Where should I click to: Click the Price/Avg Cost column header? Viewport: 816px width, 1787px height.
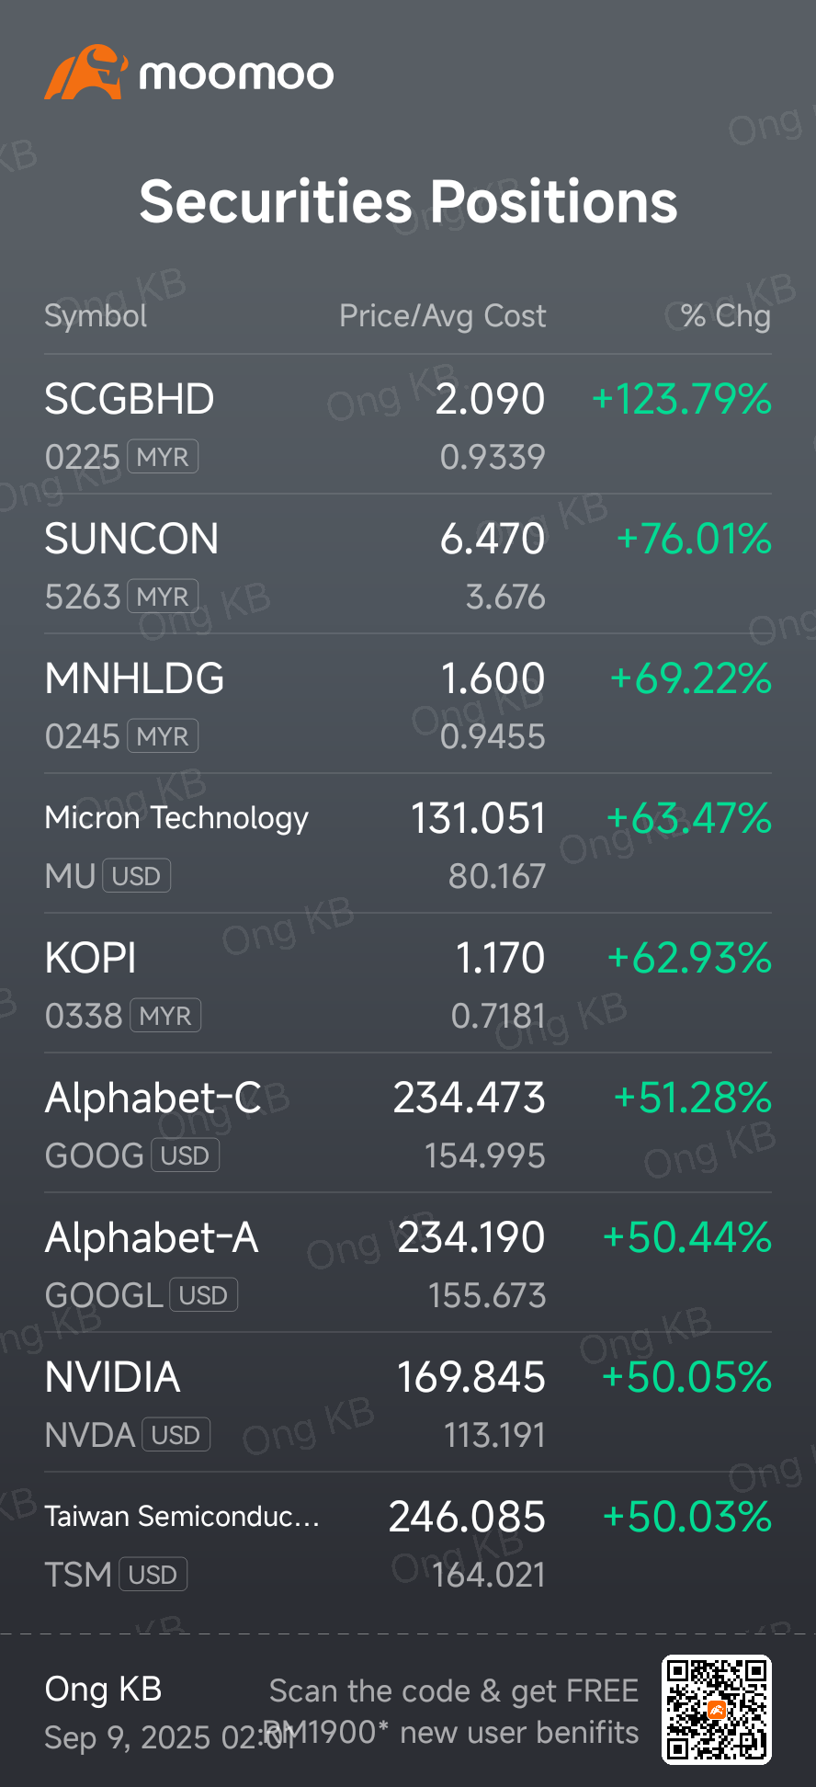[x=442, y=316]
